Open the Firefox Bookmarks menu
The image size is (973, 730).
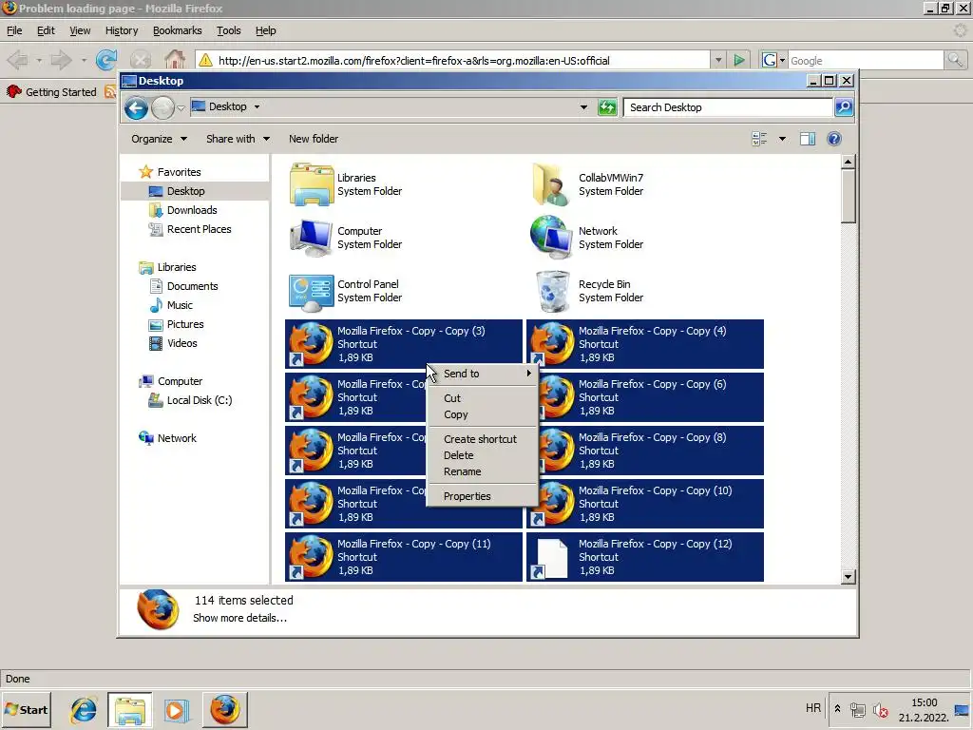[178, 30]
